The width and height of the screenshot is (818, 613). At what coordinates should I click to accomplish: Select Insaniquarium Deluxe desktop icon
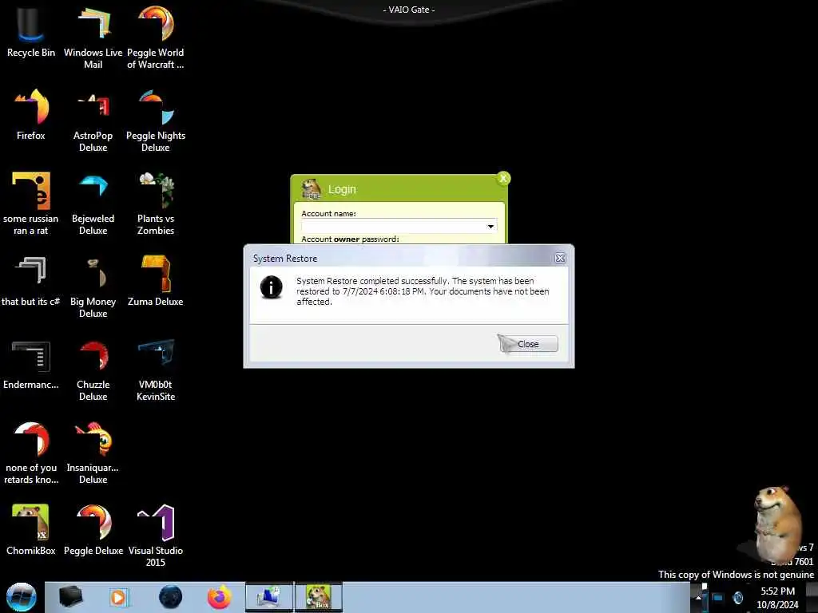point(93,453)
